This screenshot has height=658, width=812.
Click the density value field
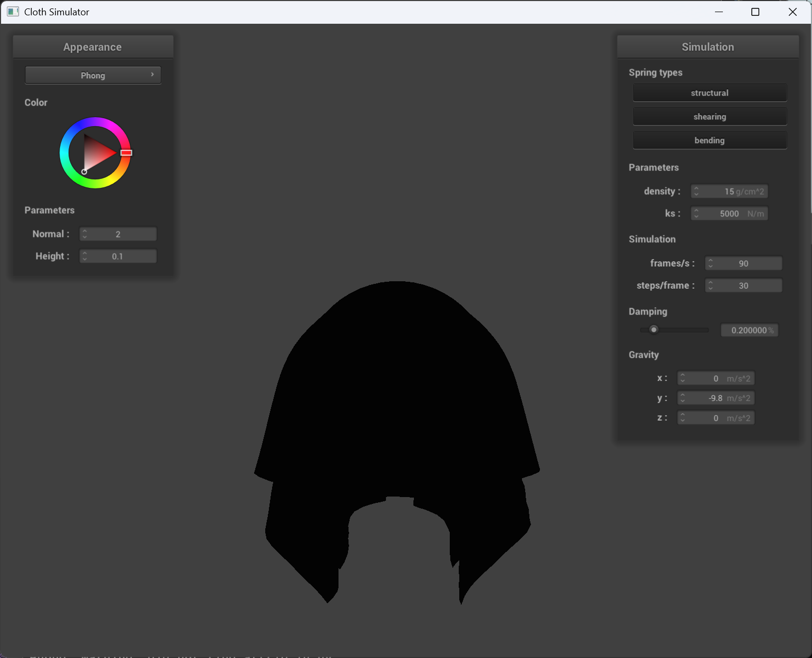729,191
